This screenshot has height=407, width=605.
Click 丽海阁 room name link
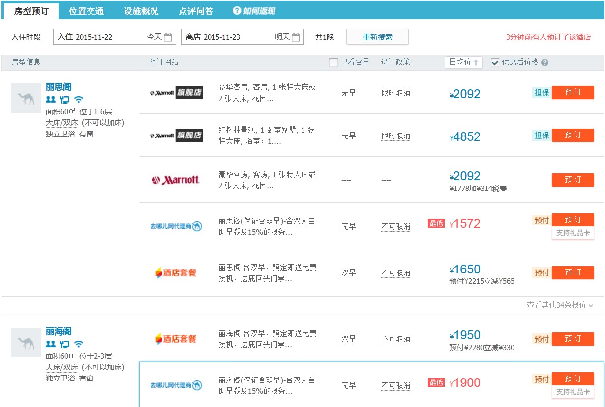pos(59,331)
